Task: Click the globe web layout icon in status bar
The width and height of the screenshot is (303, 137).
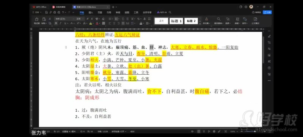Action: [x=214, y=131]
